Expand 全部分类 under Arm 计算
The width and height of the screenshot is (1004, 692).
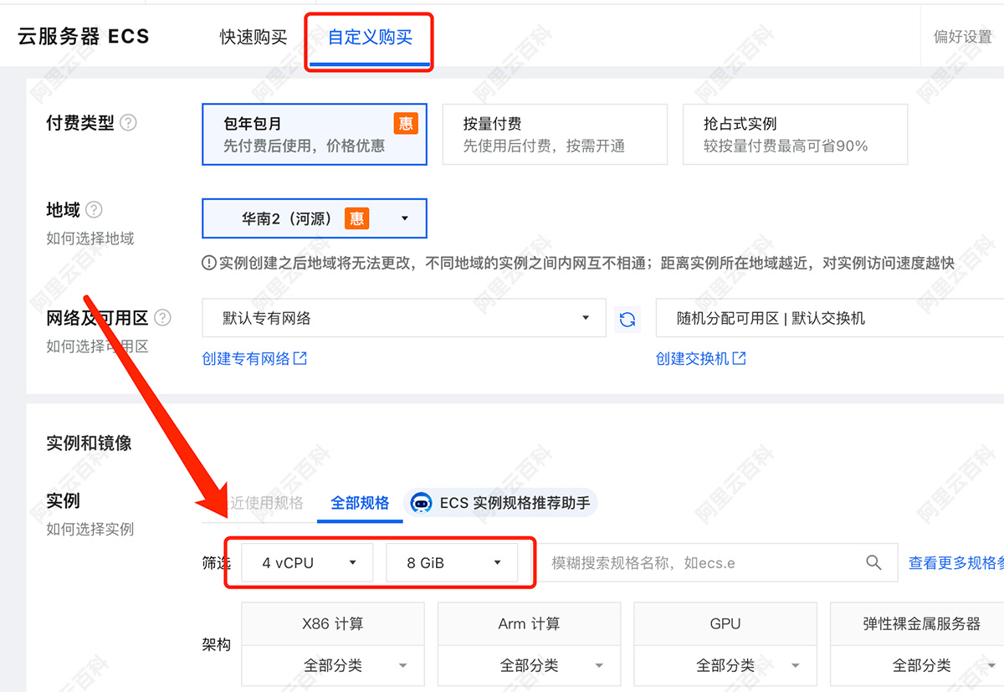pos(529,666)
